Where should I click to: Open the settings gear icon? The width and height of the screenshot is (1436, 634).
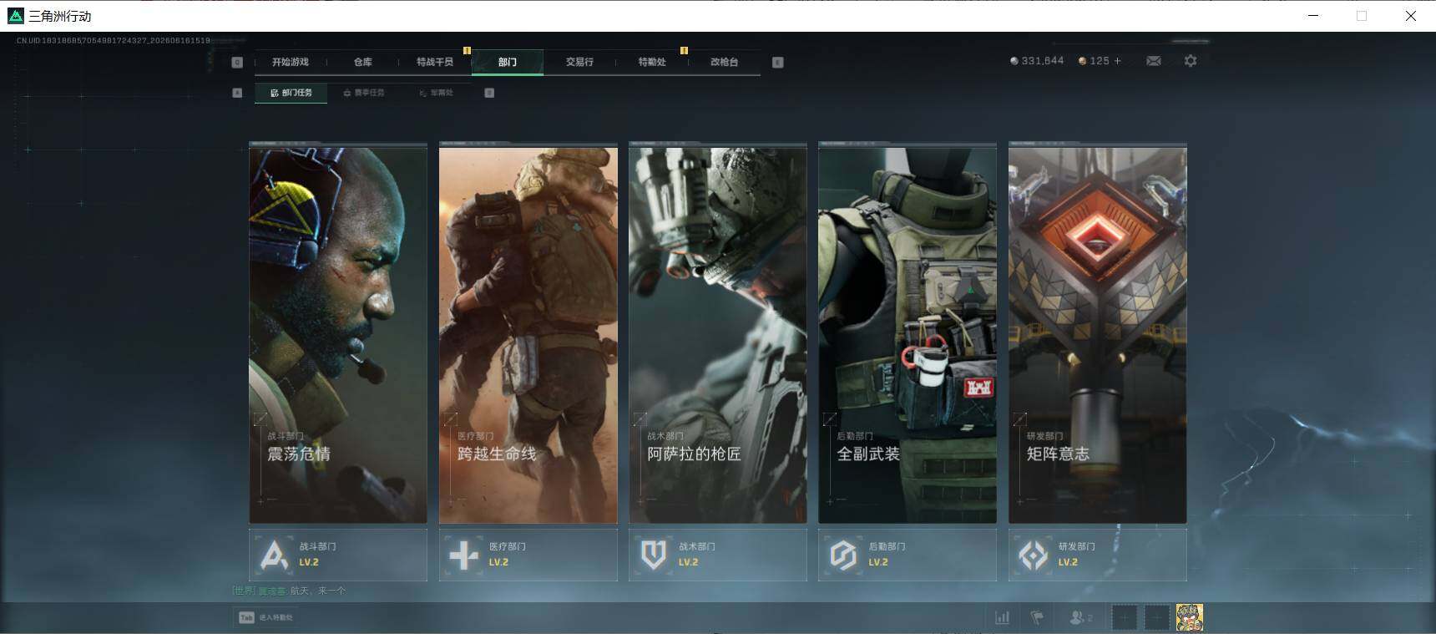click(1191, 61)
